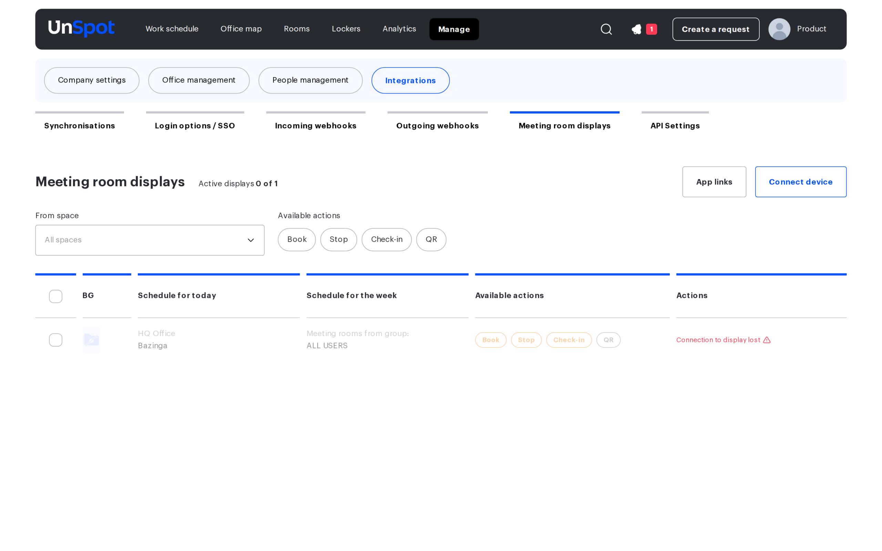The height and width of the screenshot is (551, 882).
Task: Toggle the QR action in Bazinga row
Action: (x=608, y=340)
